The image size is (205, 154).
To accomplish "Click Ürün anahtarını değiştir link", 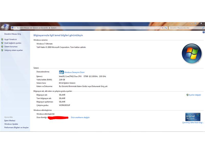I will [x=80, y=117].
